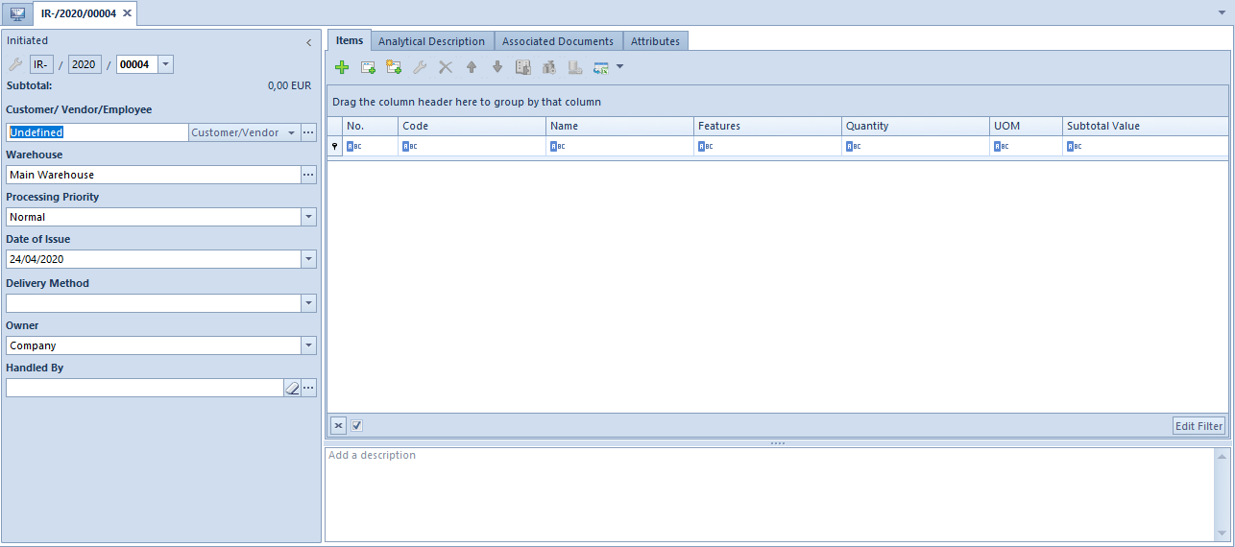
Task: Click the 2020 year field
Action: pyautogui.click(x=85, y=64)
